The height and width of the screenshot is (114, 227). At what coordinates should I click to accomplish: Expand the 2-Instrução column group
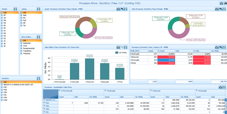tap(105, 90)
